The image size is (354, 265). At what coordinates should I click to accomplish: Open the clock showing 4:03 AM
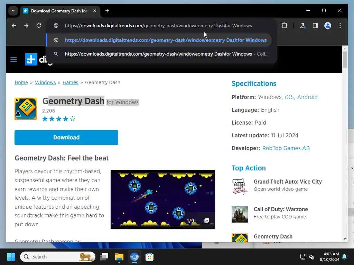[329, 257]
